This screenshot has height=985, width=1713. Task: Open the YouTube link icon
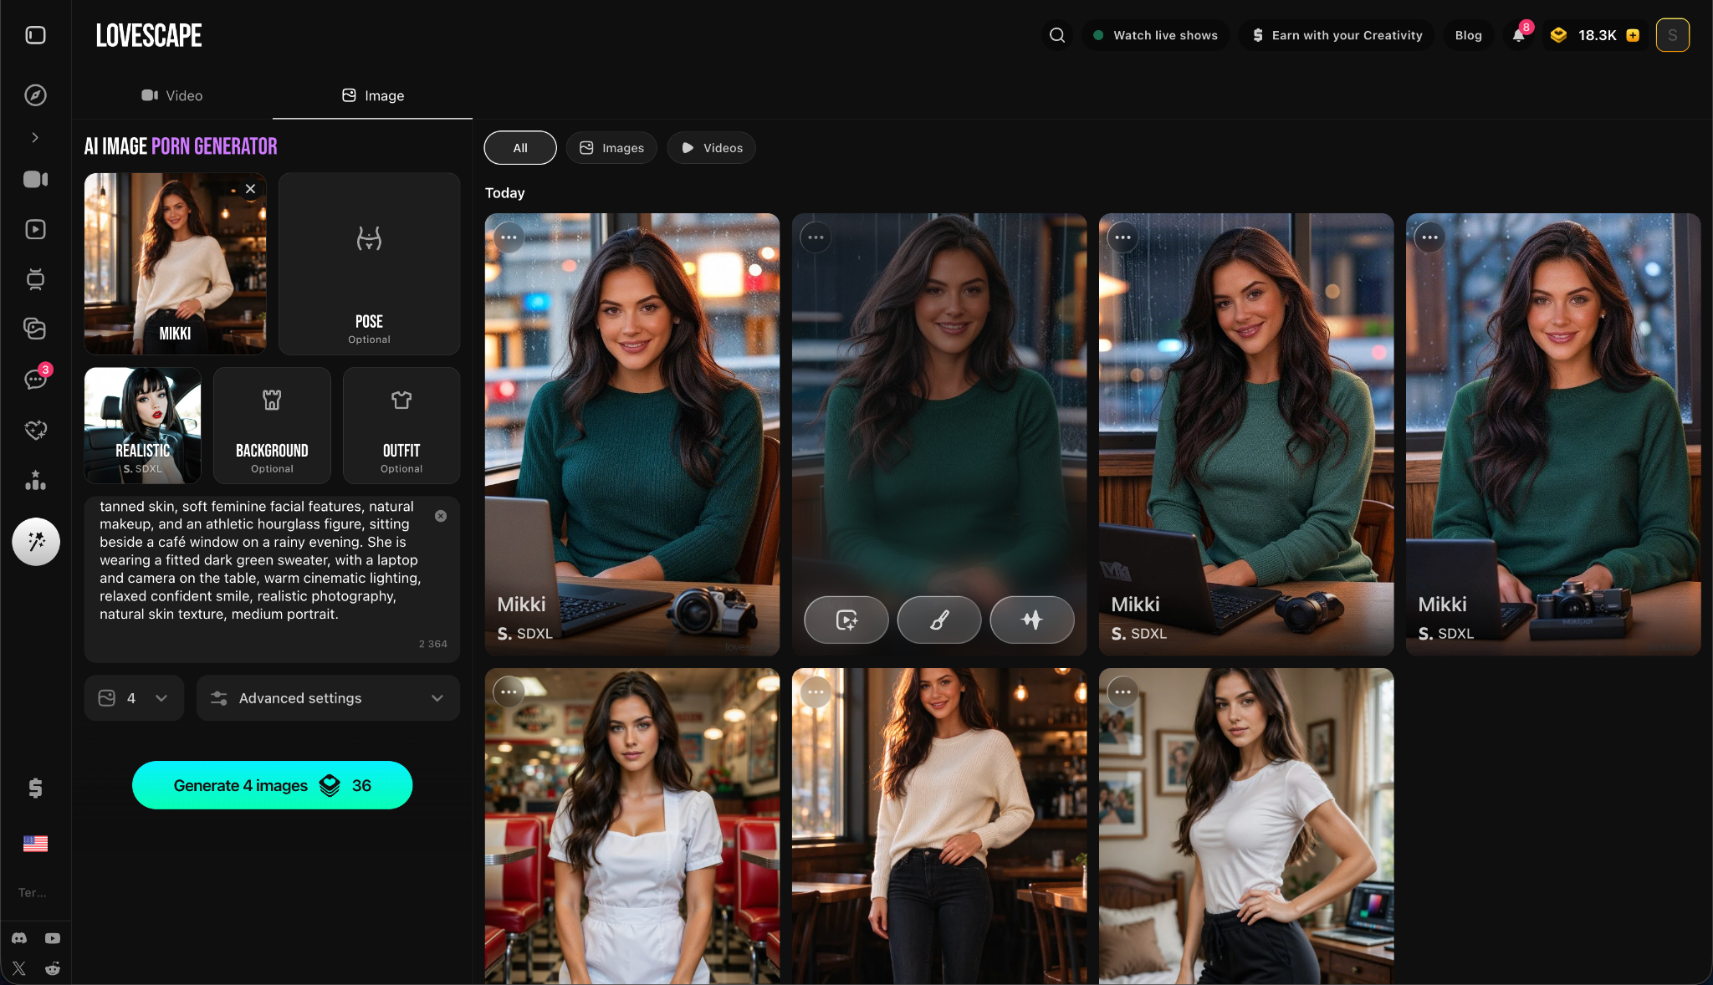53,938
